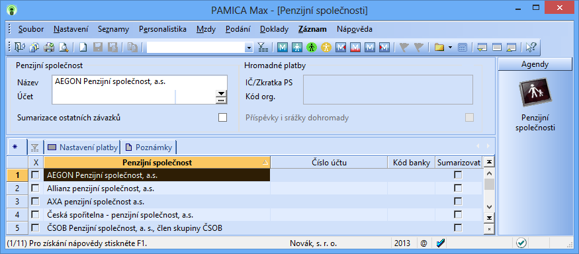Open the Penzijní společnosti agenda icon
This screenshot has width=579, height=254.
535,91
